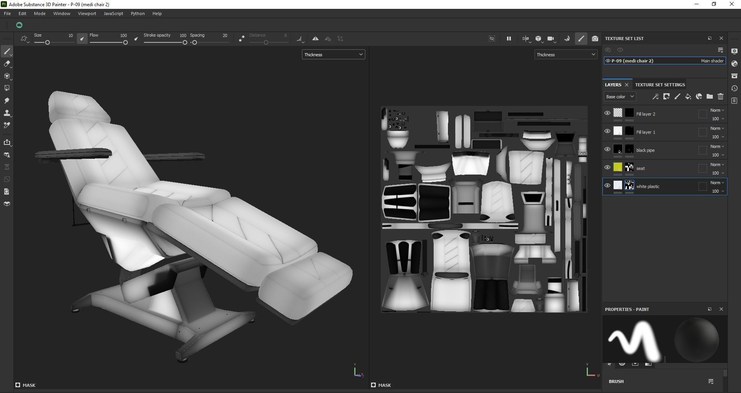
Task: Hide excluded geometry icon in viewport toolbar
Action: point(492,39)
